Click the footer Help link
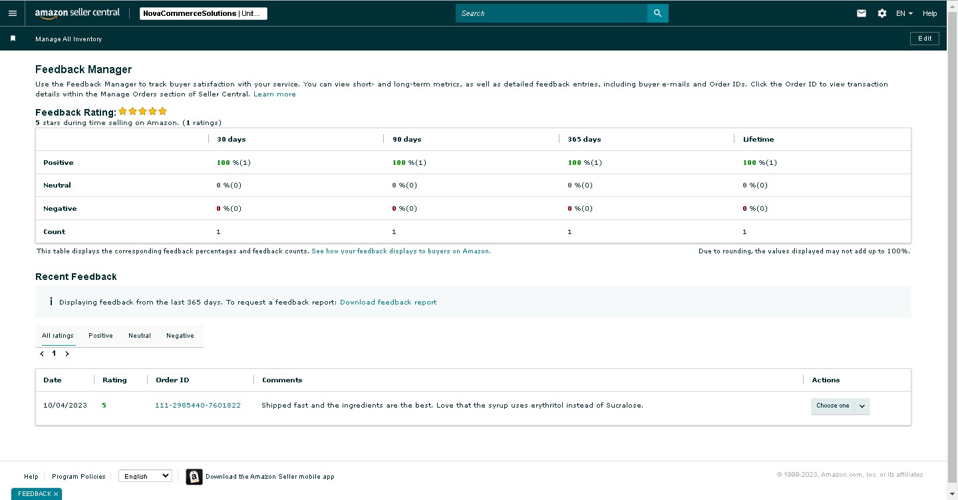Image resolution: width=958 pixels, height=500 pixels. [x=31, y=476]
